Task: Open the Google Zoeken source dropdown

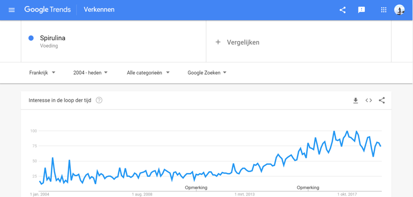Action: 207,73
